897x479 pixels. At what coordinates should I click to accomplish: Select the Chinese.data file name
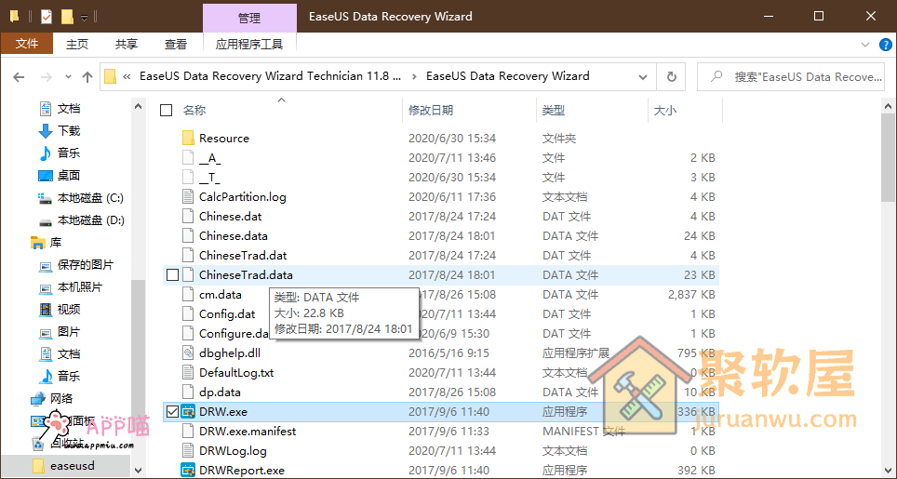tap(234, 236)
